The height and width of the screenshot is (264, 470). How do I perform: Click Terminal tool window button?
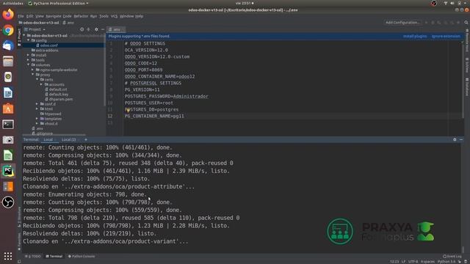click(x=54, y=256)
